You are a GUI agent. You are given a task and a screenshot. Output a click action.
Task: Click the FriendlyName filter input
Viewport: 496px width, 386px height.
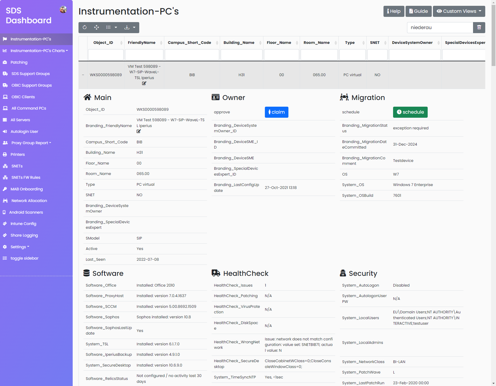(144, 55)
